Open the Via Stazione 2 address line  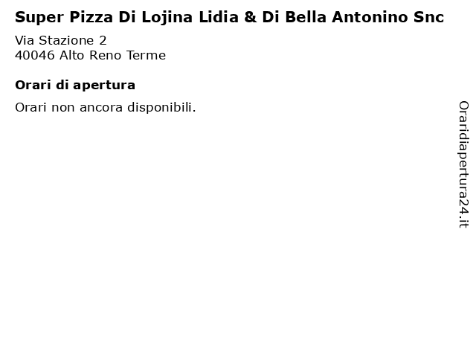pyautogui.click(x=61, y=40)
